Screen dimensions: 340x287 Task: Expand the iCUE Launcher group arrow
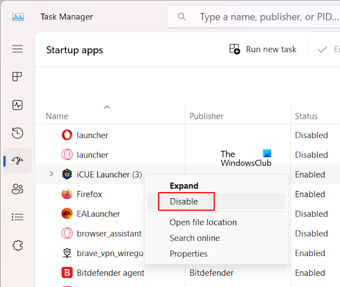52,174
